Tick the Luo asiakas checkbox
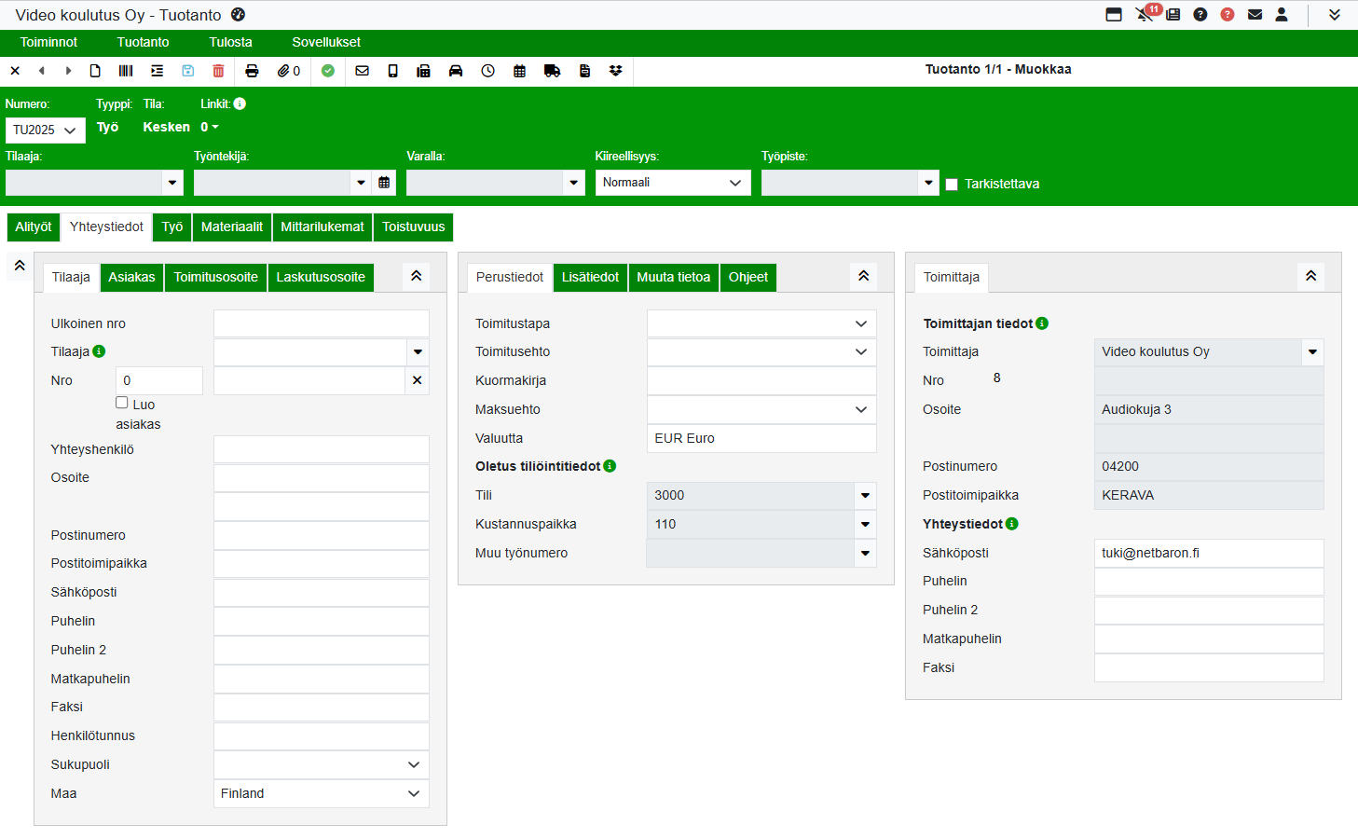The height and width of the screenshot is (838, 1358). click(122, 403)
